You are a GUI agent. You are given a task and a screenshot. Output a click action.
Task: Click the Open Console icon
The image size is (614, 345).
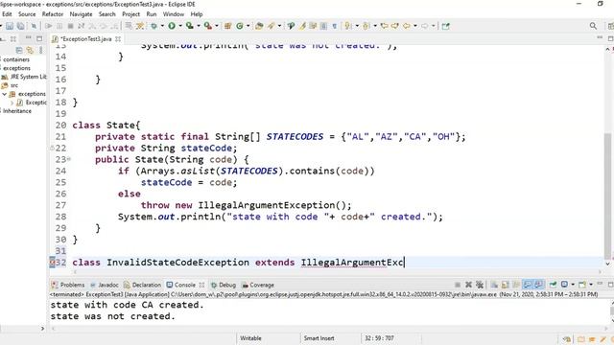(582, 285)
